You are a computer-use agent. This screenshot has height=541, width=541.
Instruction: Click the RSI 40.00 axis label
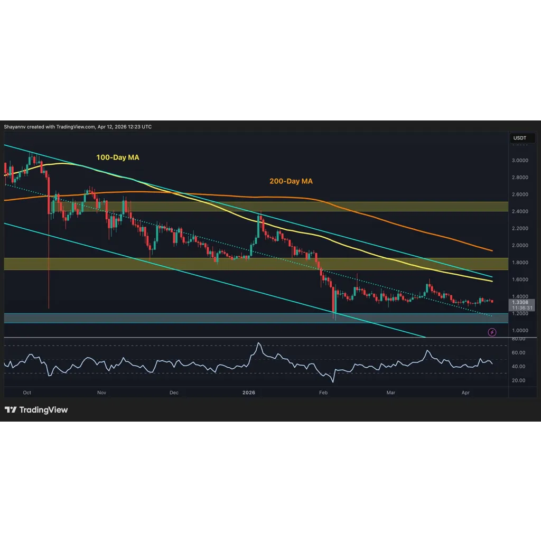(518, 367)
